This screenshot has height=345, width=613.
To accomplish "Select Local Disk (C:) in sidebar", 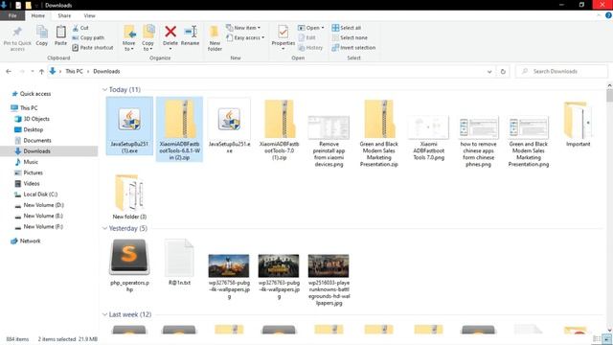I will [36, 195].
